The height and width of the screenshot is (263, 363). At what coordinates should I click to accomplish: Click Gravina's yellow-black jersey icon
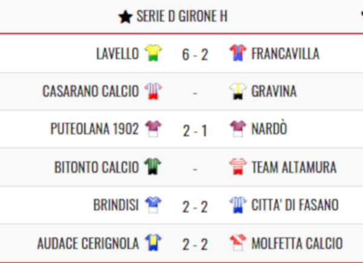coord(238,91)
